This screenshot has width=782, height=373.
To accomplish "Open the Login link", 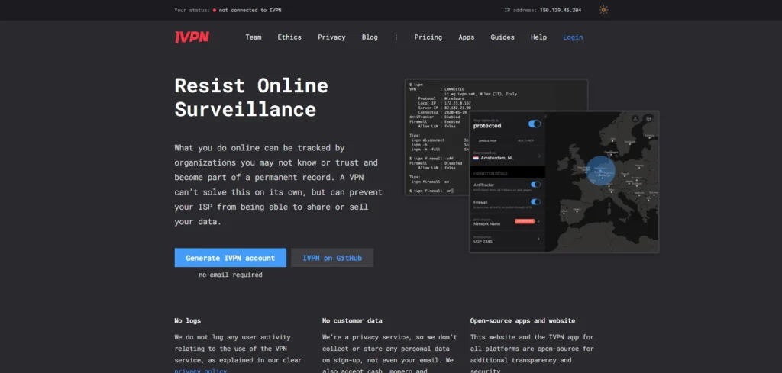I will [573, 37].
